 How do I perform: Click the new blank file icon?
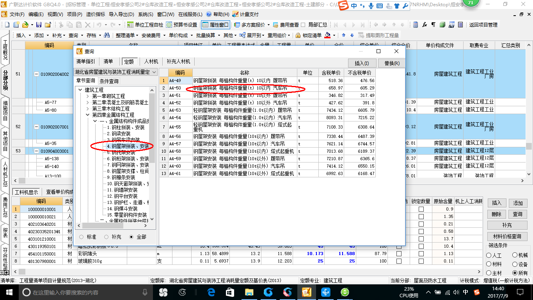(x=7, y=25)
